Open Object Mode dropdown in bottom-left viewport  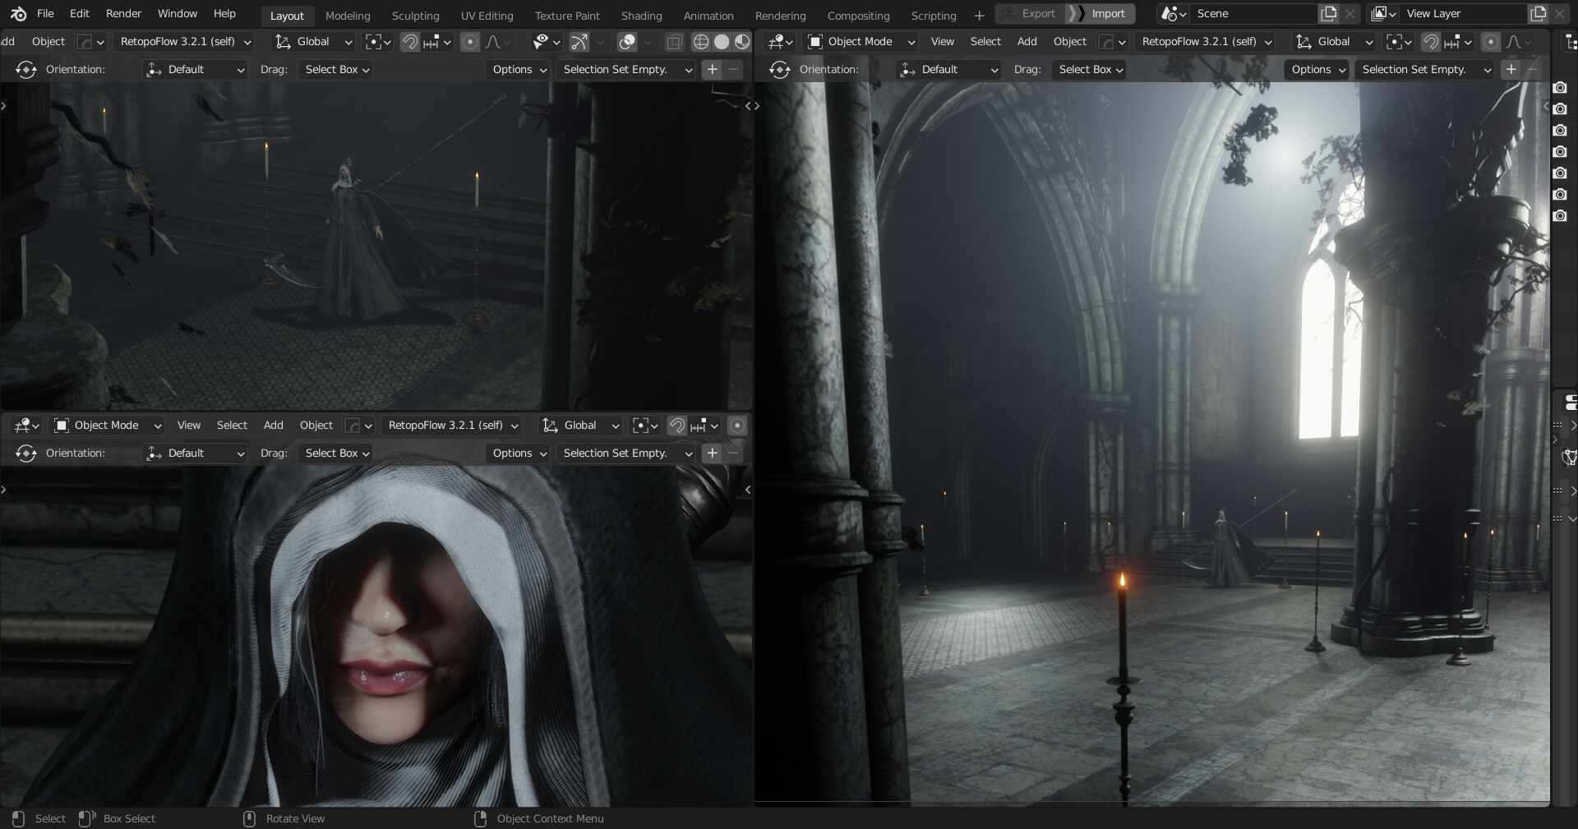pyautogui.click(x=107, y=426)
